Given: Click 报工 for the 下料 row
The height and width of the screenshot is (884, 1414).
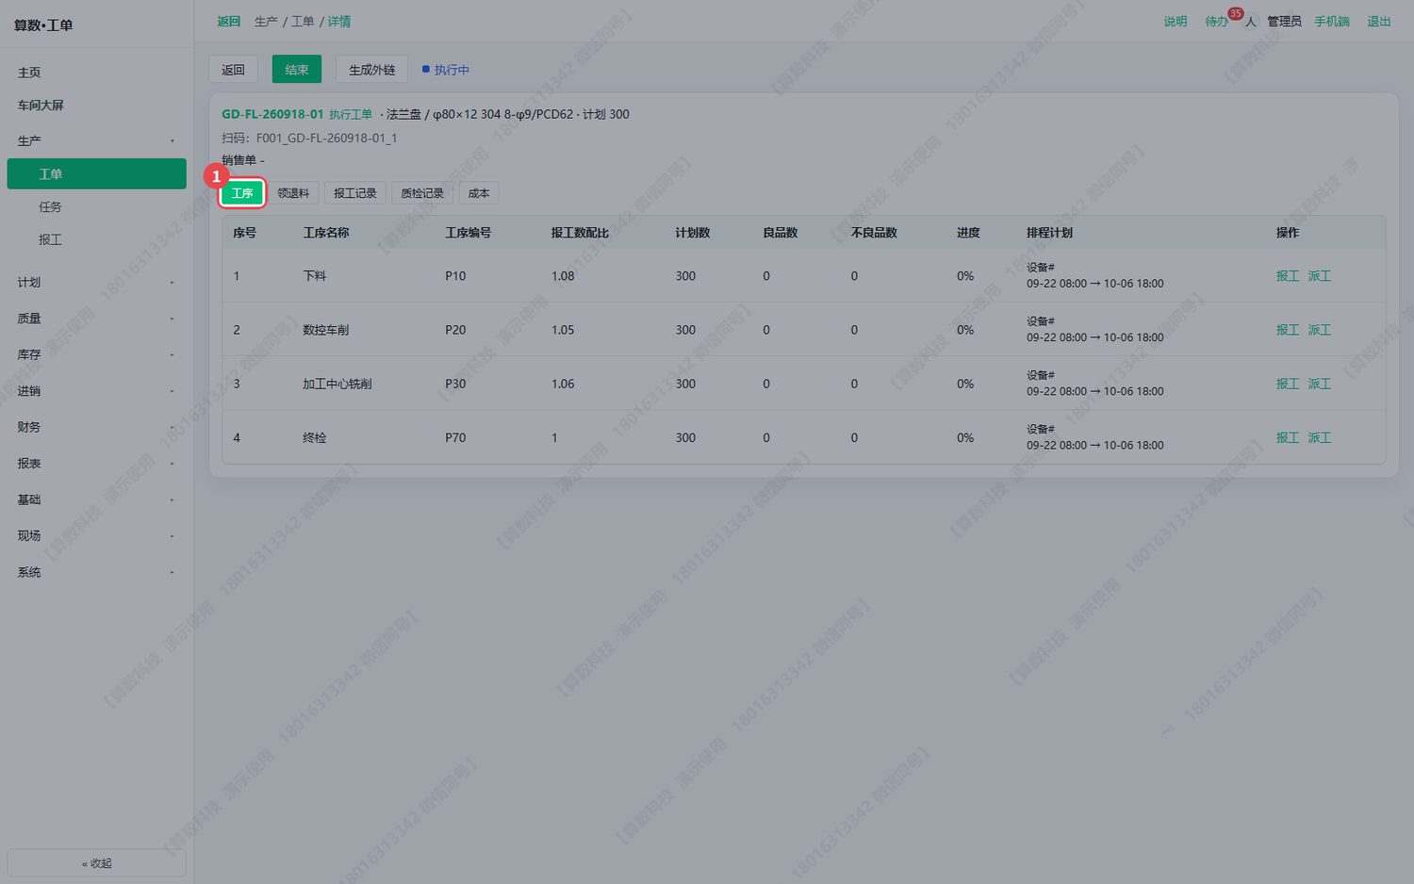Looking at the screenshot, I should 1288,276.
